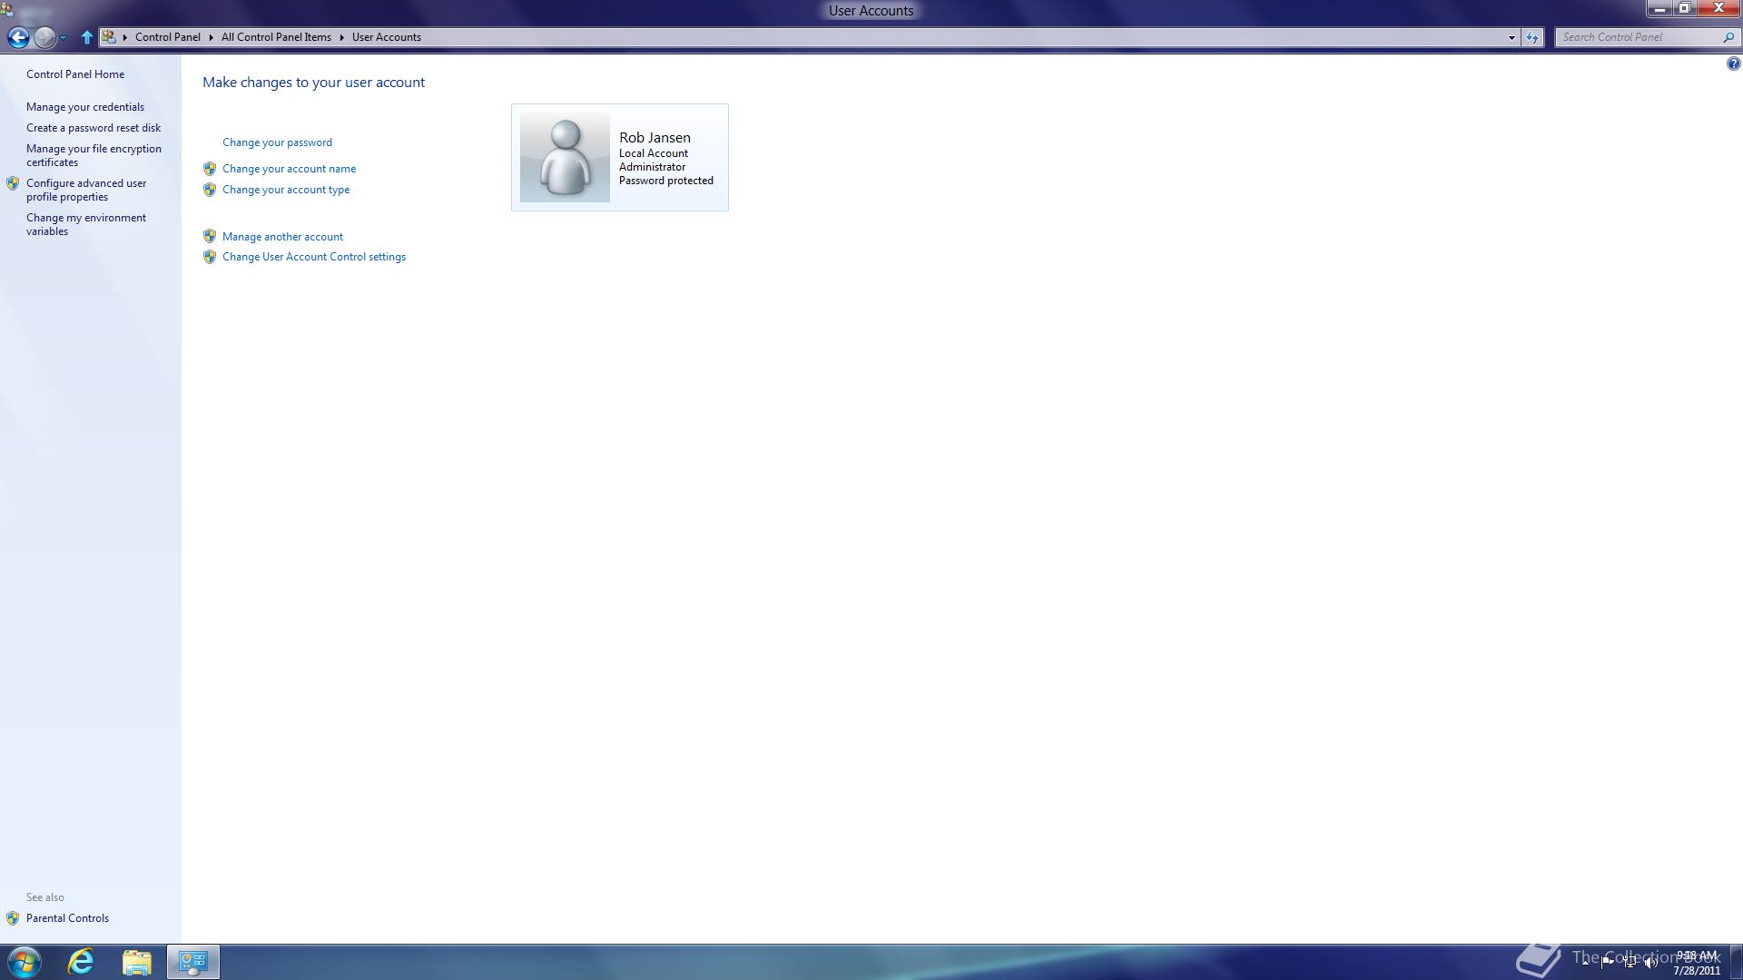This screenshot has height=980, width=1743.
Task: Open Change User Account Control settings
Action: point(313,257)
